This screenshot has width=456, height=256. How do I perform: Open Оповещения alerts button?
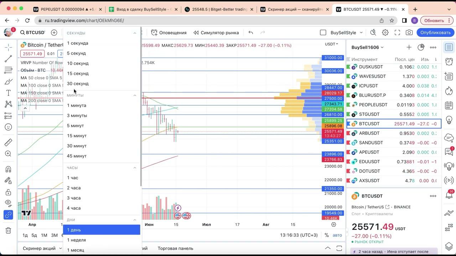pos(169,32)
